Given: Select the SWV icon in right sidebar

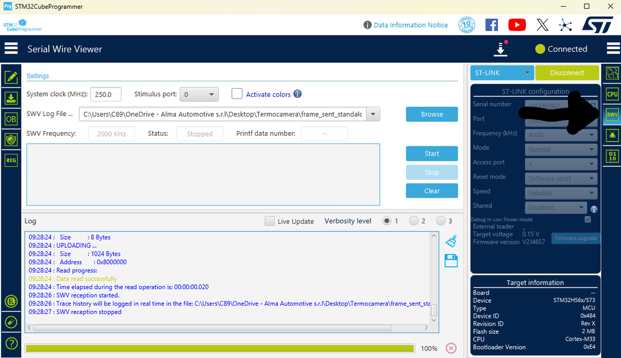Looking at the screenshot, I should click(x=612, y=115).
